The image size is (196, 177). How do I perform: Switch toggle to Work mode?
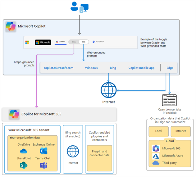[x=74, y=42]
